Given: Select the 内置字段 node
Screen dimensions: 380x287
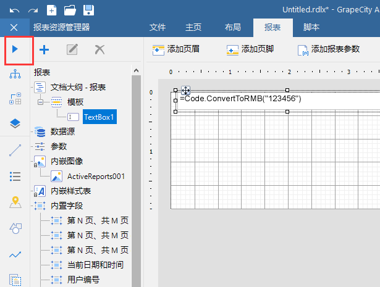Looking at the screenshot, I should pyautogui.click(x=67, y=206).
